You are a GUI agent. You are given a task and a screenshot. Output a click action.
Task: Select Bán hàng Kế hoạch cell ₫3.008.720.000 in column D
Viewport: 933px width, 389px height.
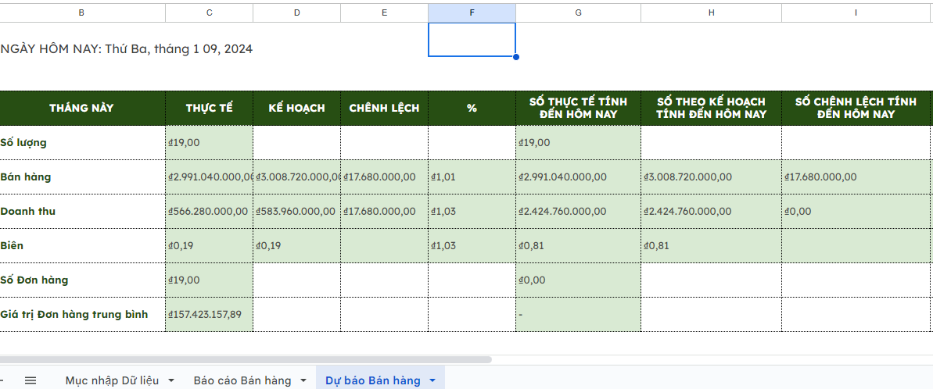(297, 177)
